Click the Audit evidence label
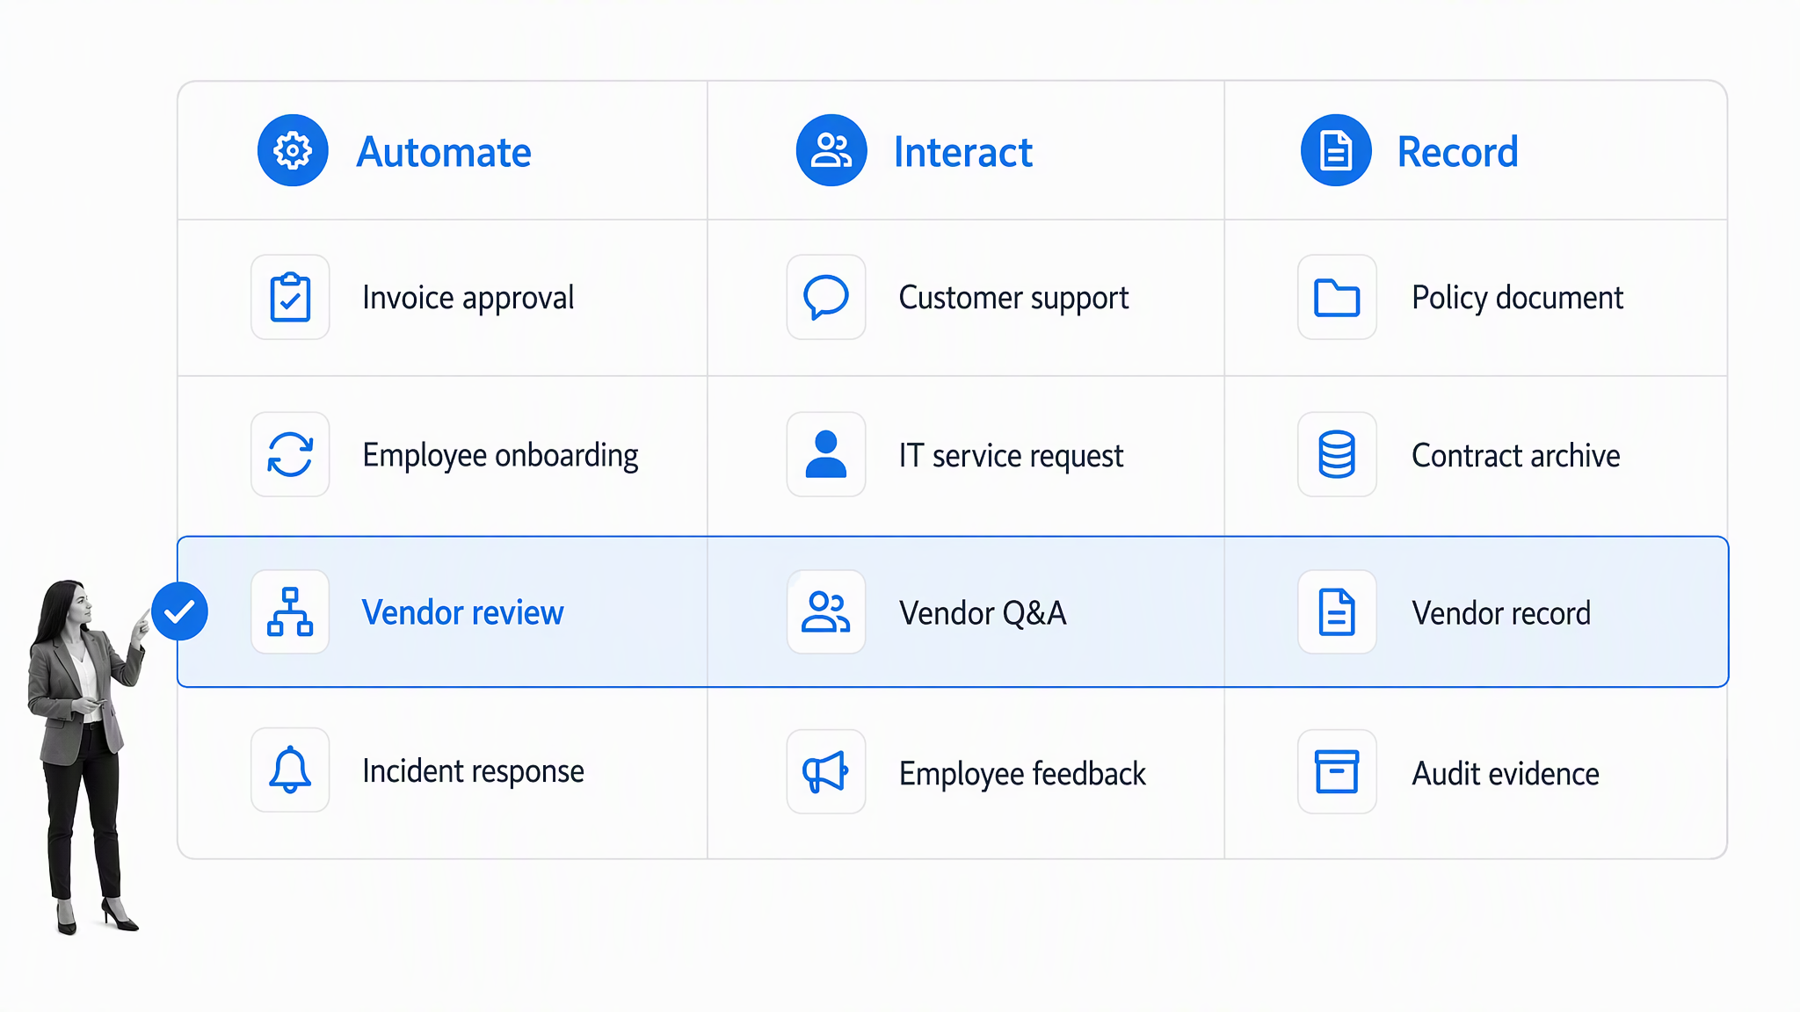 pos(1506,774)
